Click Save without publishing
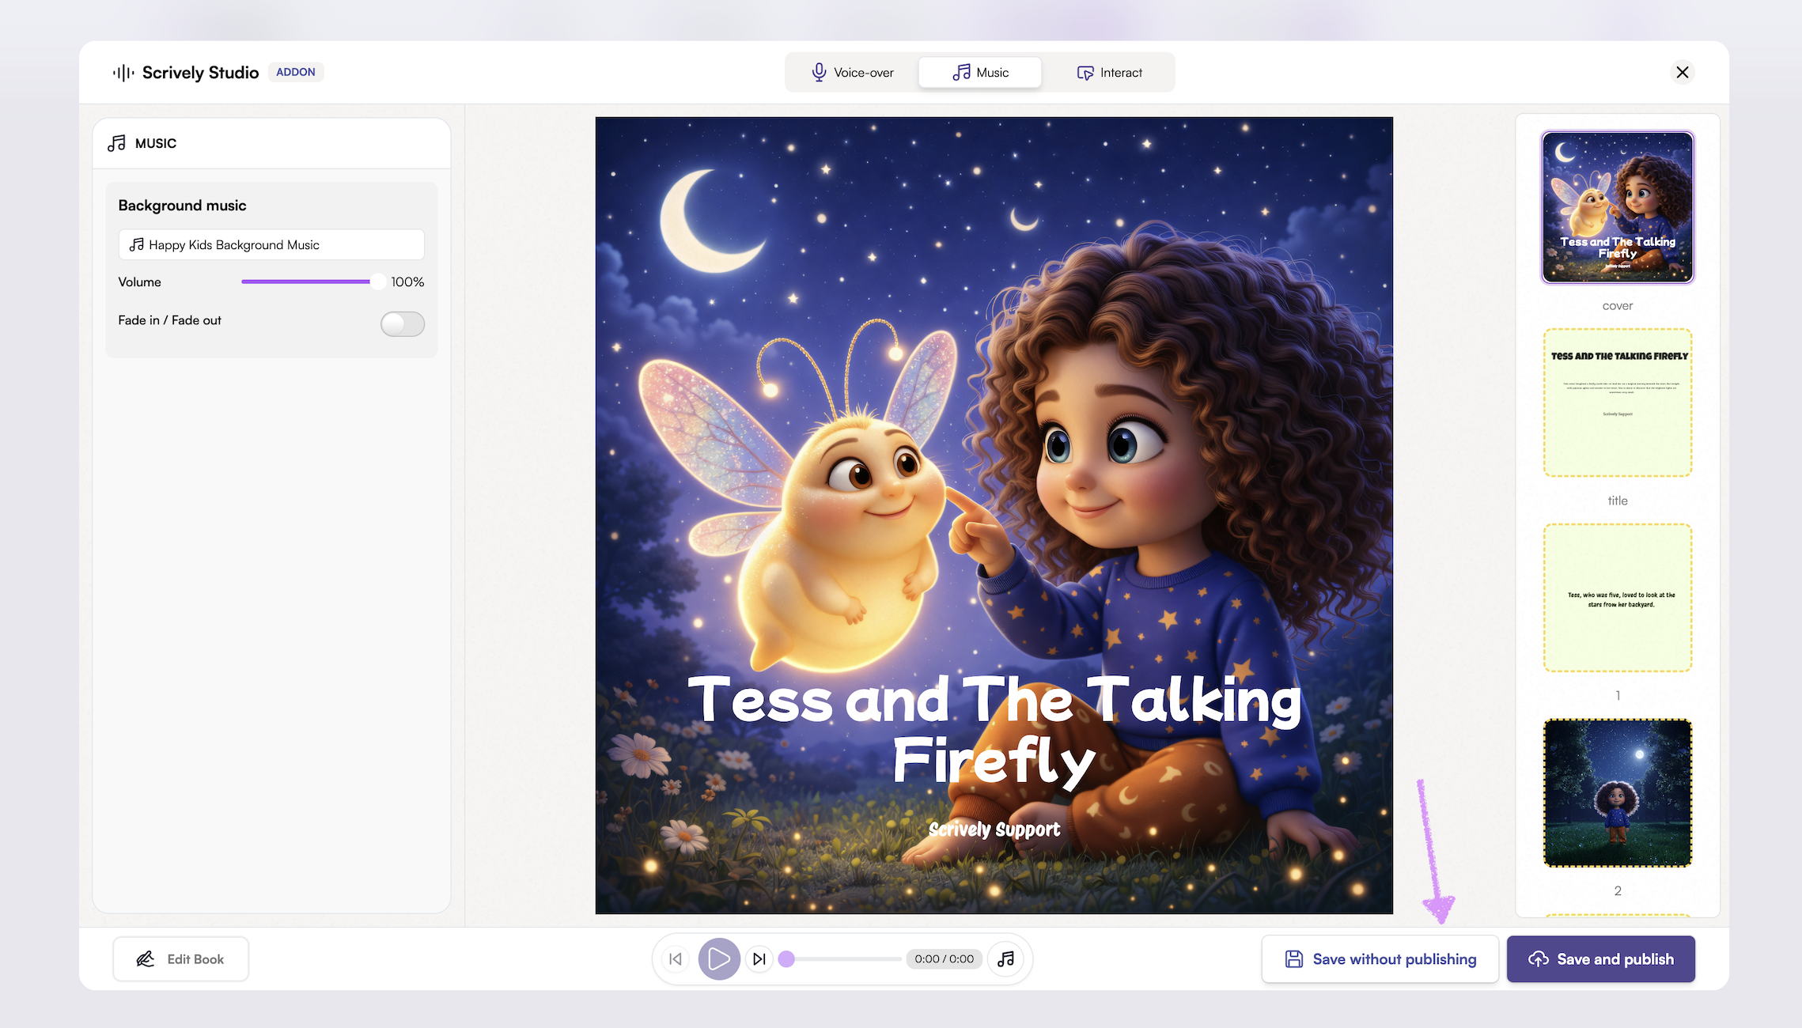 [x=1380, y=959]
